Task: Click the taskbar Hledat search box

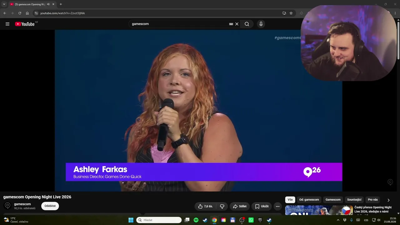Action: 159,220
